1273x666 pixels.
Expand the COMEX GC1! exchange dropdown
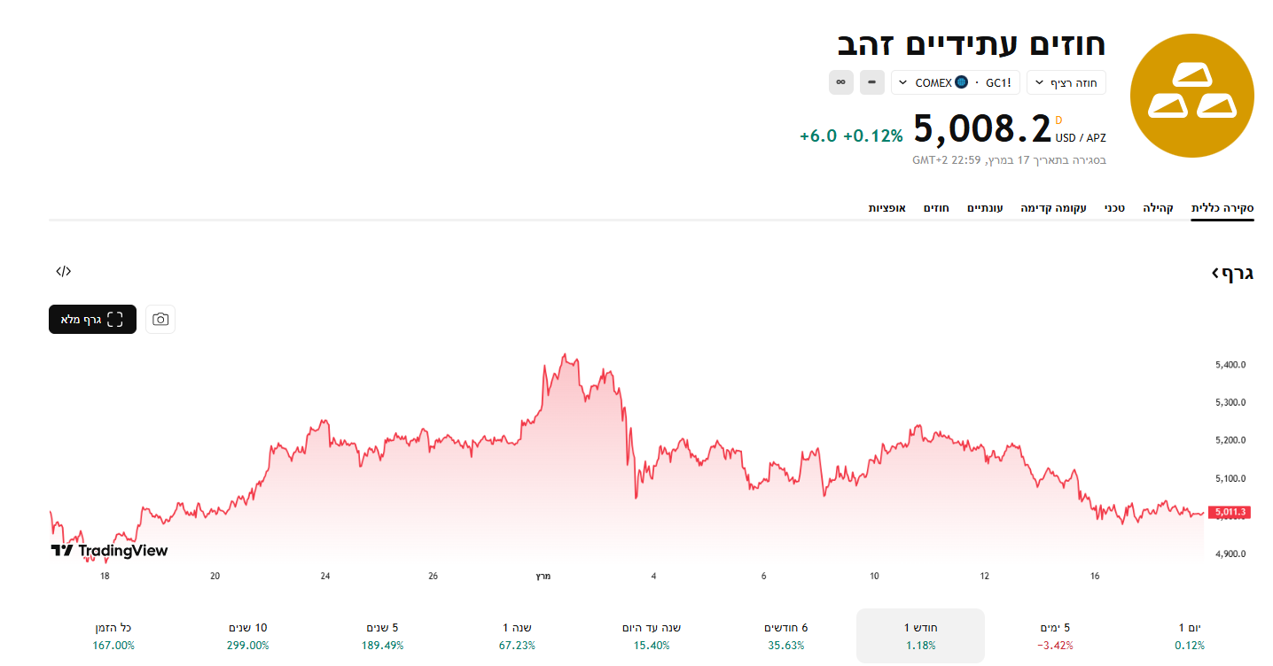pos(956,82)
